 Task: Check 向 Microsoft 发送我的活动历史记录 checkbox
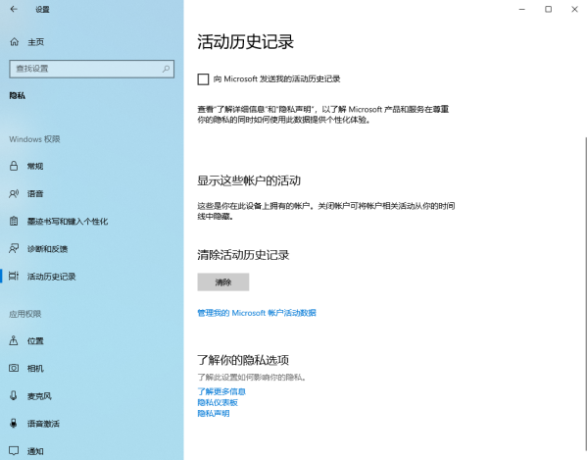tap(203, 79)
